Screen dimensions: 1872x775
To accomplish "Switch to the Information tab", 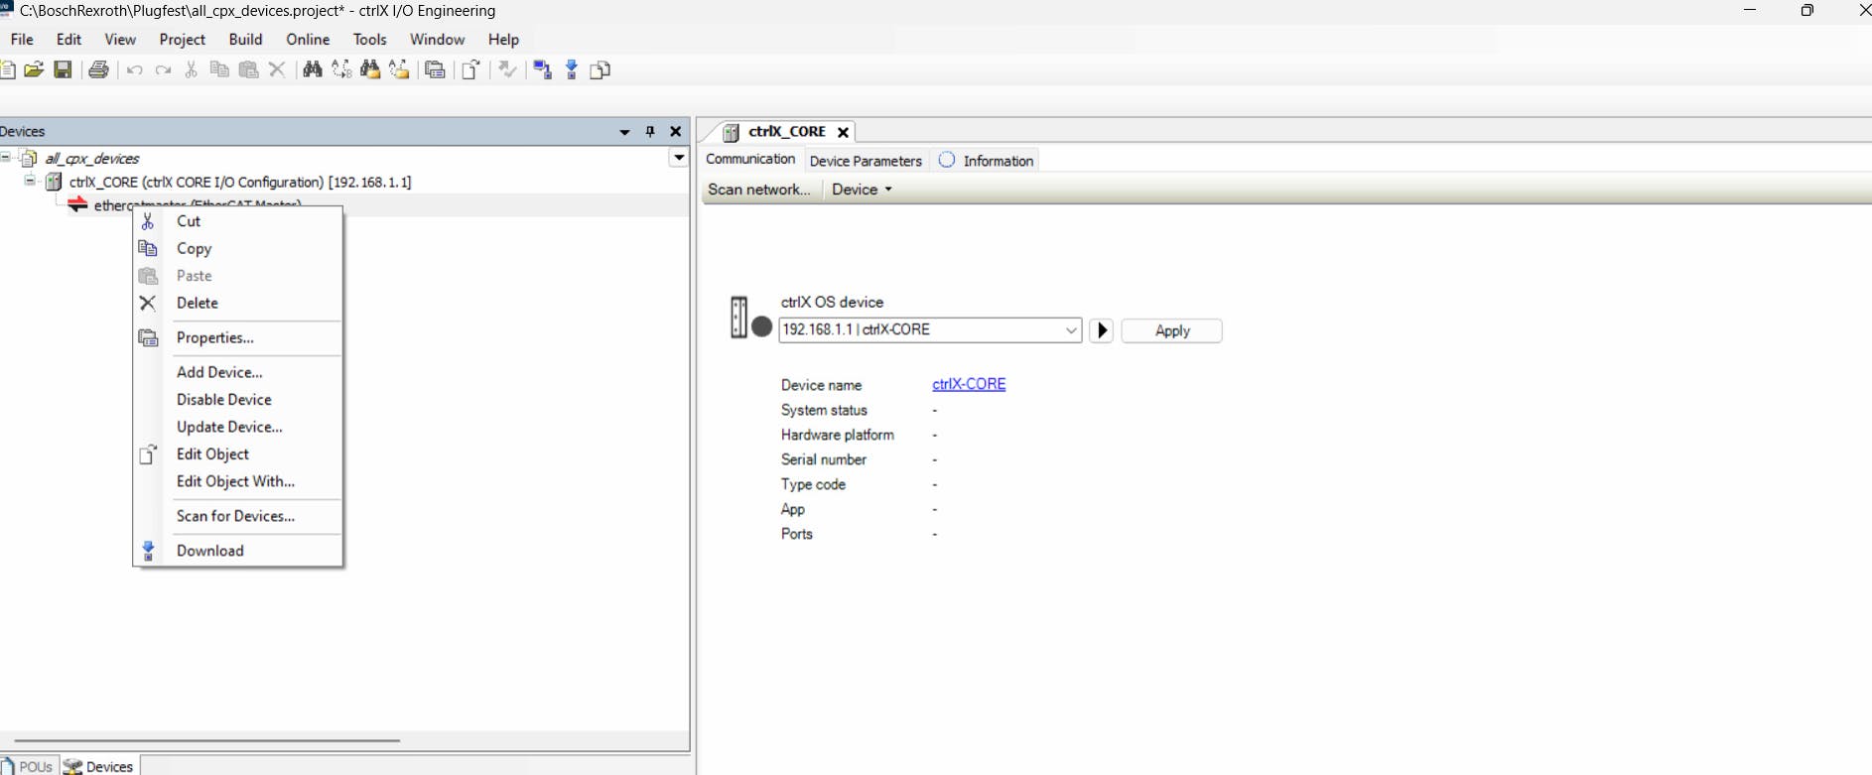I will pos(987,161).
